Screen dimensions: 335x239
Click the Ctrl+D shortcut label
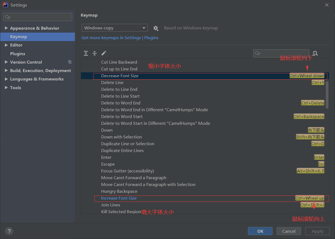tap(318, 144)
